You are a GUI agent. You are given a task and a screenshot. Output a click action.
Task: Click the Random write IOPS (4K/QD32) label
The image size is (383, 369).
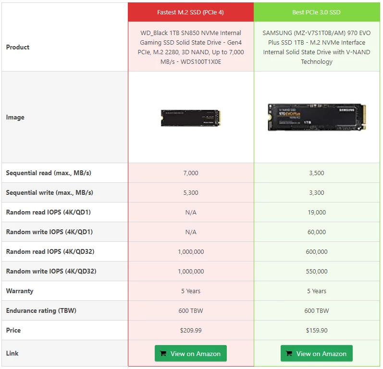51,271
